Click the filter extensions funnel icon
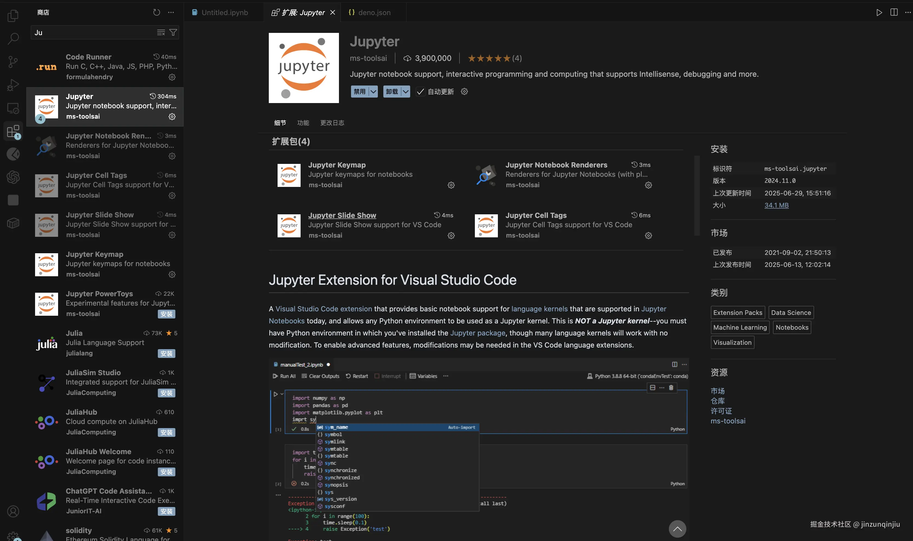Image resolution: width=913 pixels, height=541 pixels. click(173, 32)
